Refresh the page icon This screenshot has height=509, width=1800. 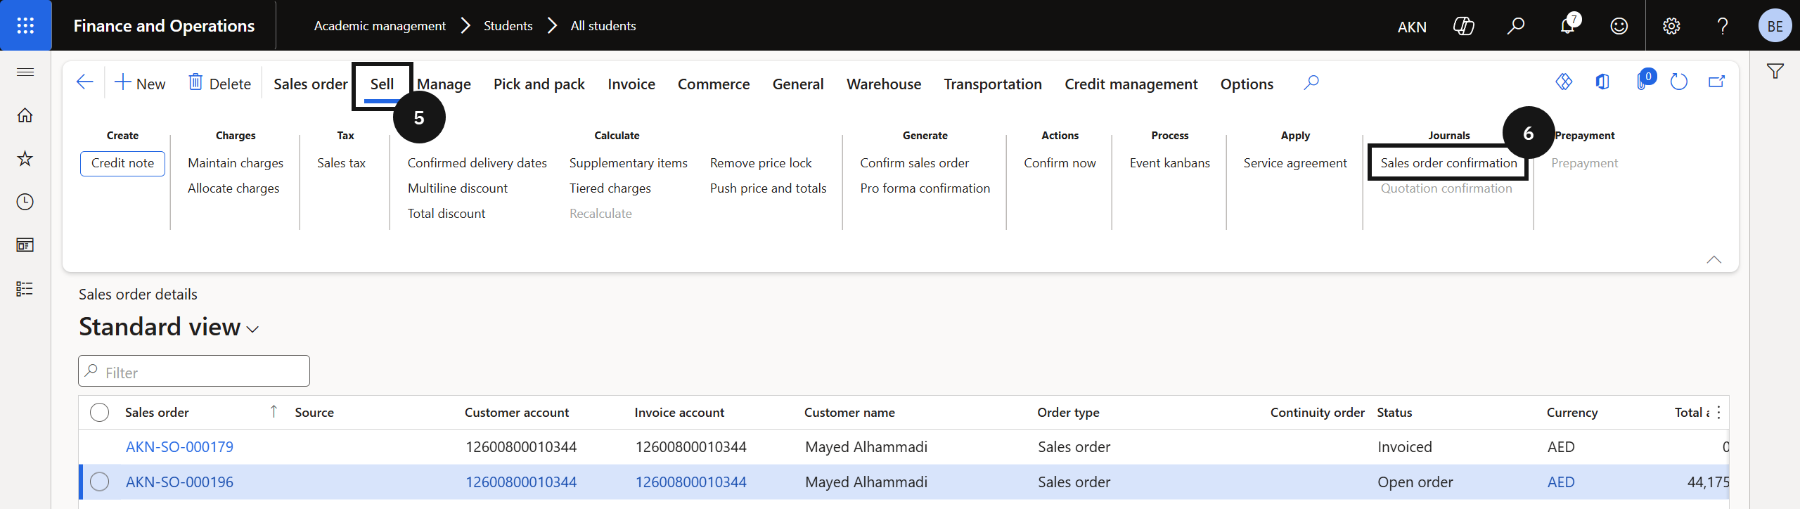tap(1679, 82)
